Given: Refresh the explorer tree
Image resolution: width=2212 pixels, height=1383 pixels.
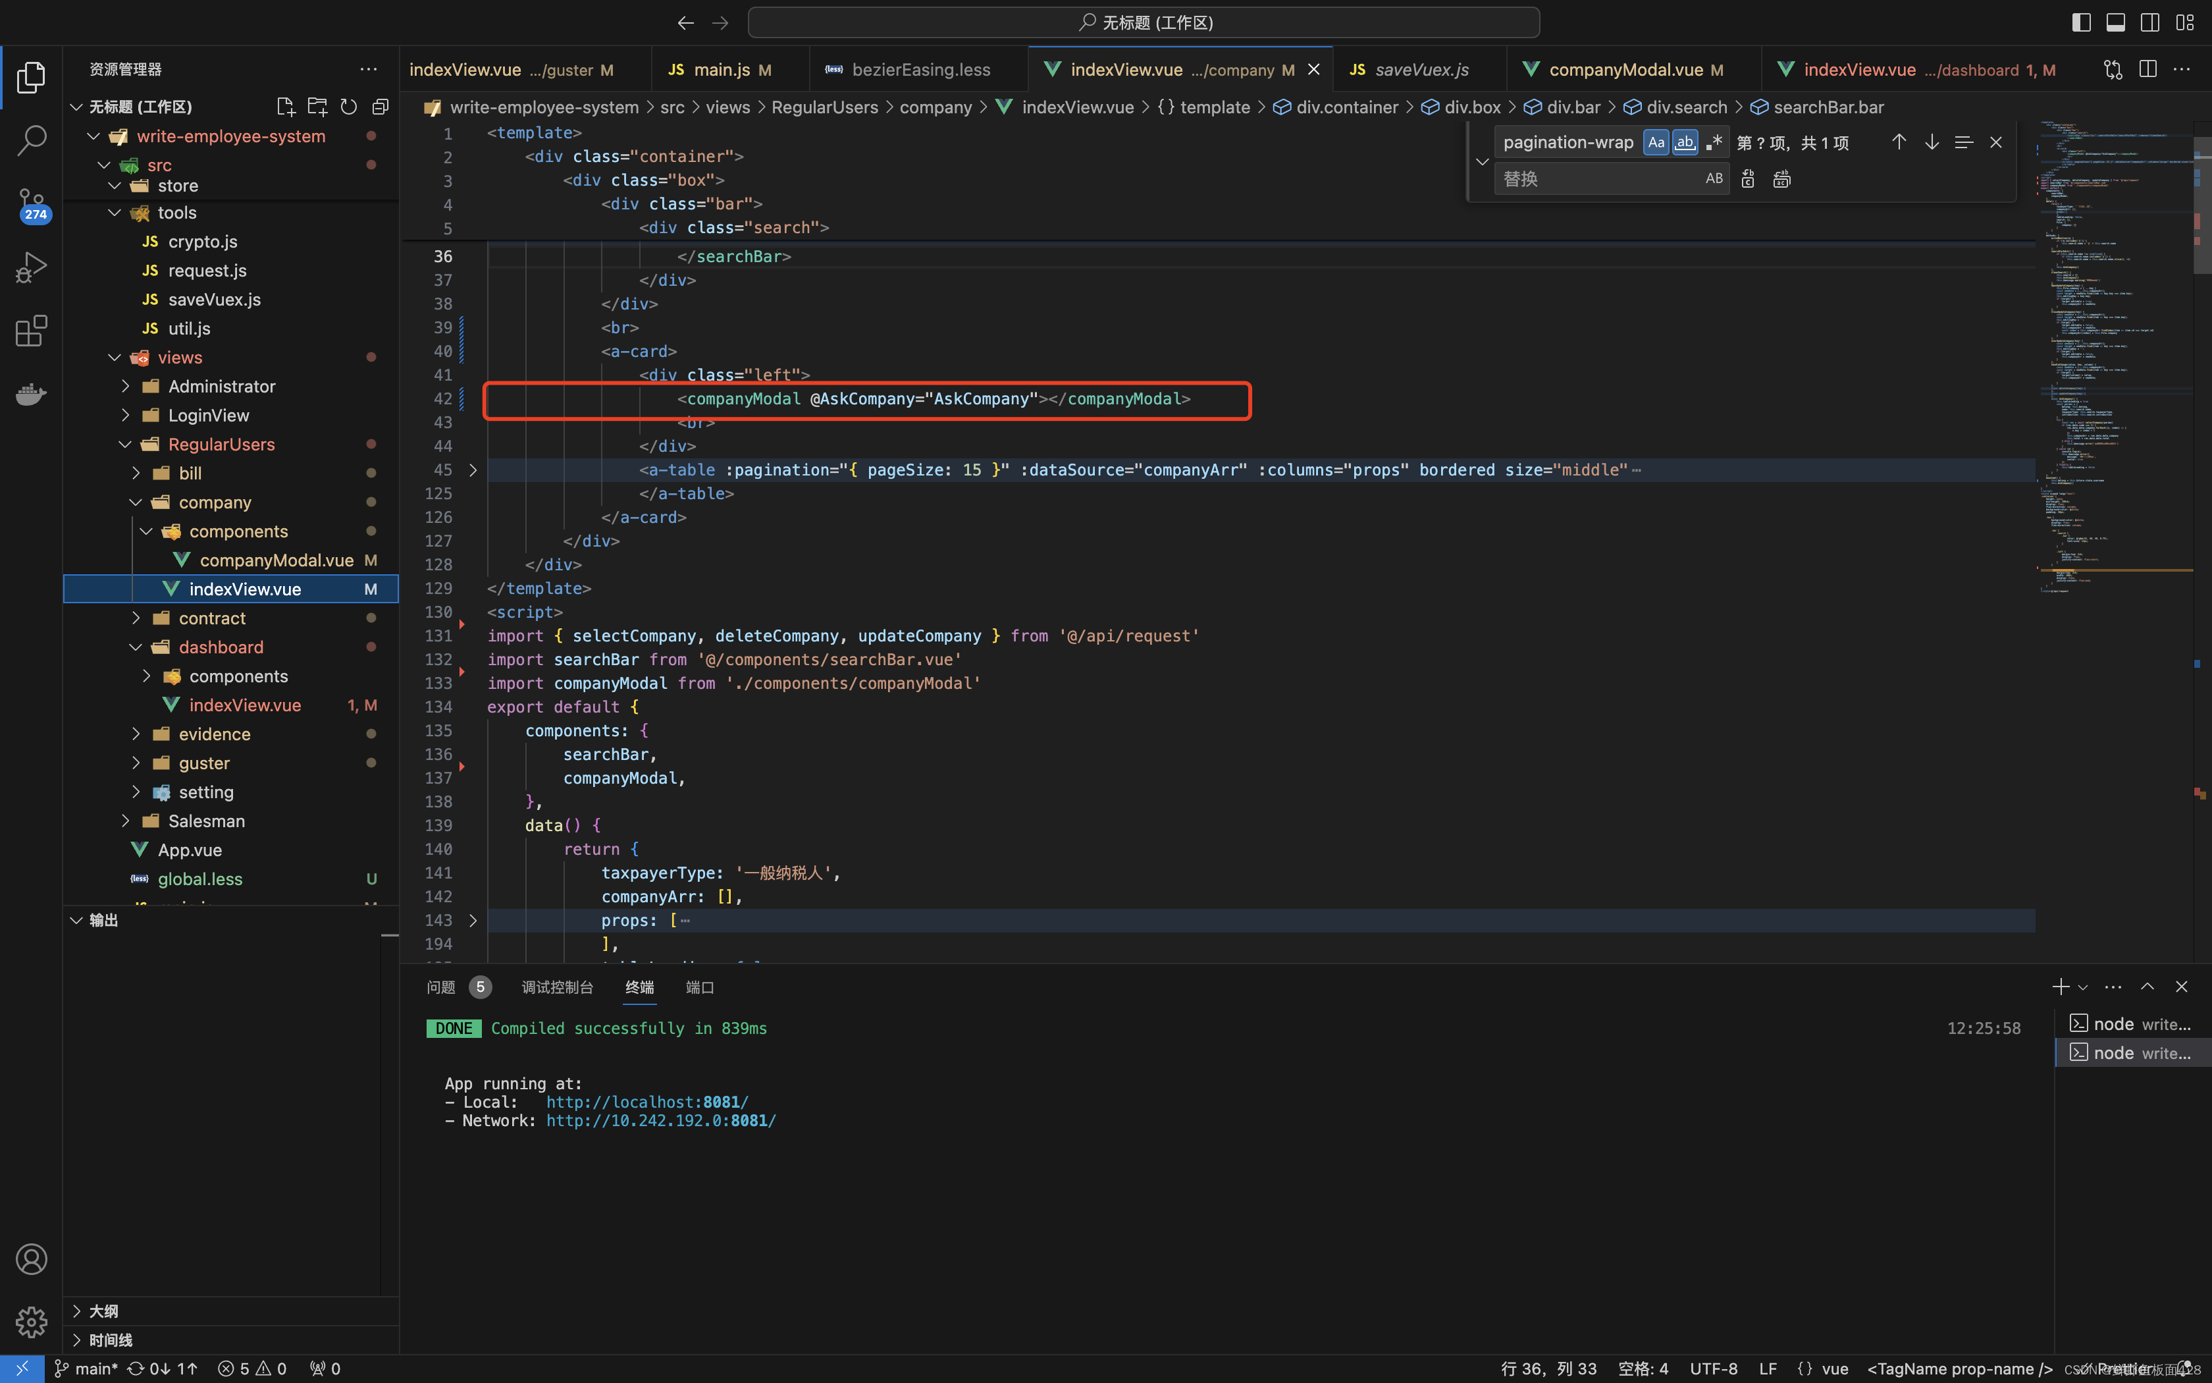Looking at the screenshot, I should click(x=348, y=107).
